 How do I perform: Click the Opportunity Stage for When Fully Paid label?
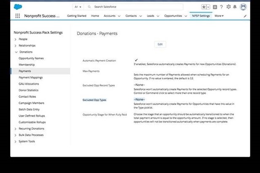pyautogui.click(x=105, y=114)
